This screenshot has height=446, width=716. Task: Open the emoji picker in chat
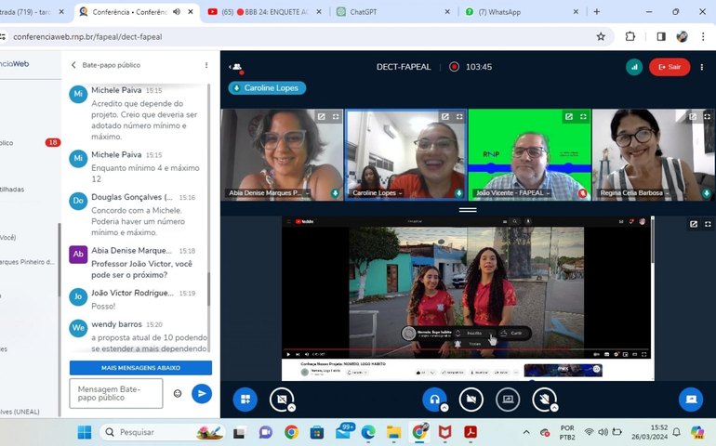[x=178, y=393]
